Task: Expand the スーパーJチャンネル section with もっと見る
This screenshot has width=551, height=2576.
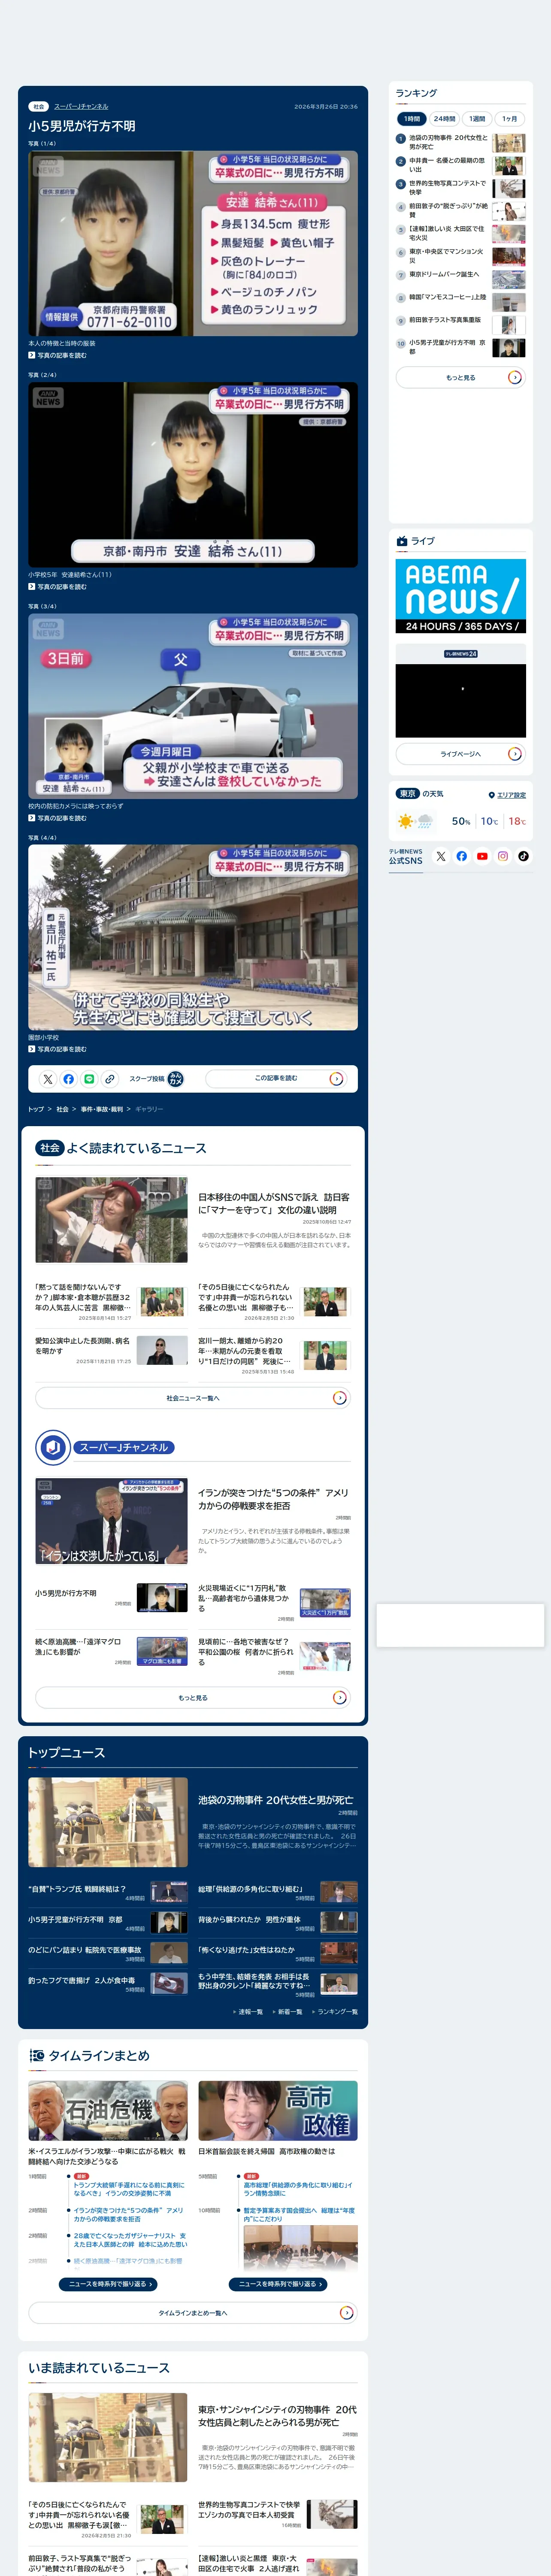Action: click(x=193, y=1697)
